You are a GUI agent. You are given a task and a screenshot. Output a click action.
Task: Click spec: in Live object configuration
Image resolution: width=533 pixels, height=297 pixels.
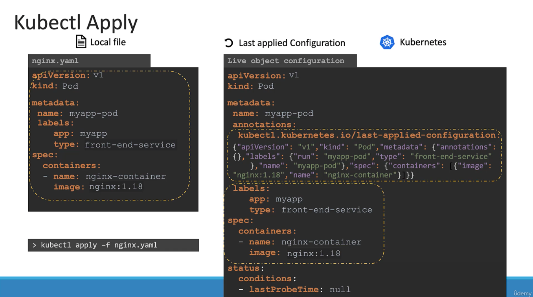(x=241, y=220)
